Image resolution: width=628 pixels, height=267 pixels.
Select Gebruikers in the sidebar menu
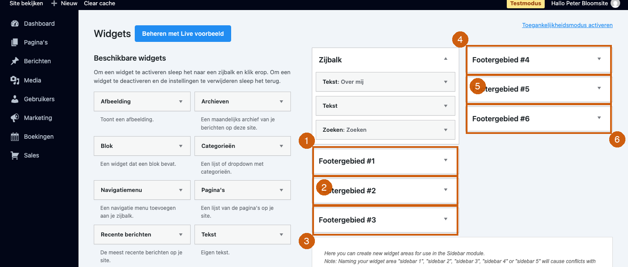(39, 99)
